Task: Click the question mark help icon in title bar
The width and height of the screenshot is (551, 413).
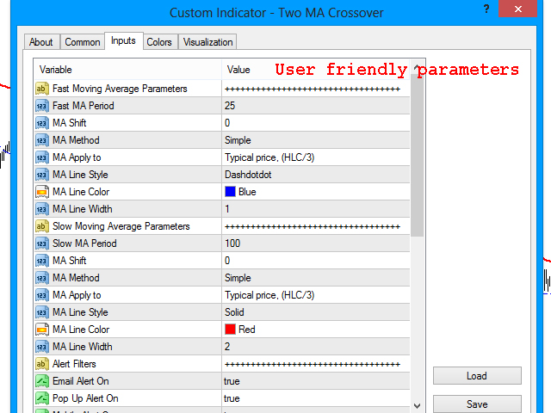Action: tap(486, 9)
